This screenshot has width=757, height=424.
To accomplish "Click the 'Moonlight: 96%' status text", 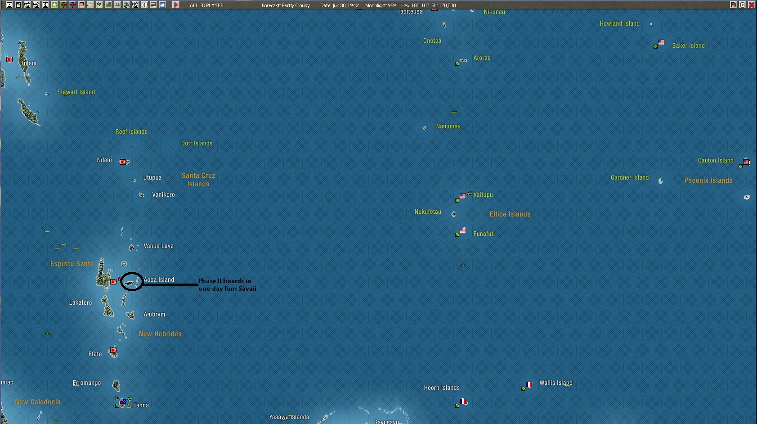I will click(381, 5).
